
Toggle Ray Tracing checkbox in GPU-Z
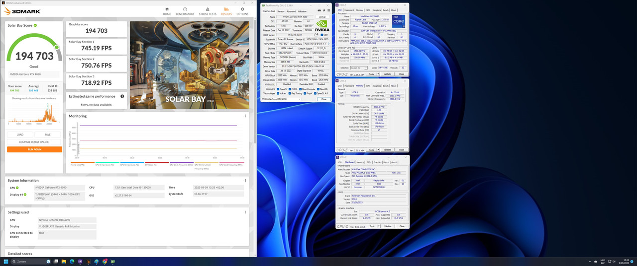[x=290, y=93]
